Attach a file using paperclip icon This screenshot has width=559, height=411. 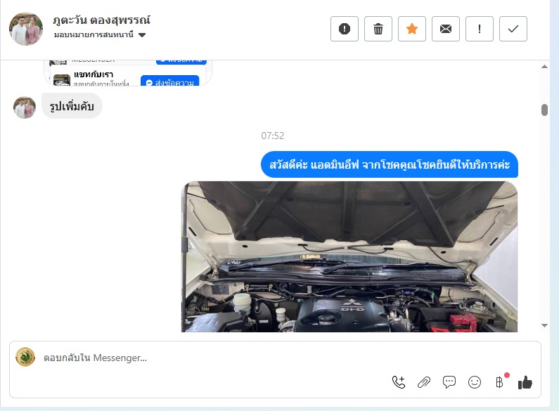pos(423,382)
